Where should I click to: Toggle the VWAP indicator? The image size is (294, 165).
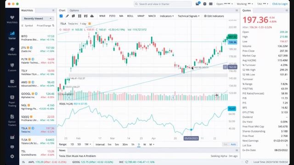click(x=141, y=16)
